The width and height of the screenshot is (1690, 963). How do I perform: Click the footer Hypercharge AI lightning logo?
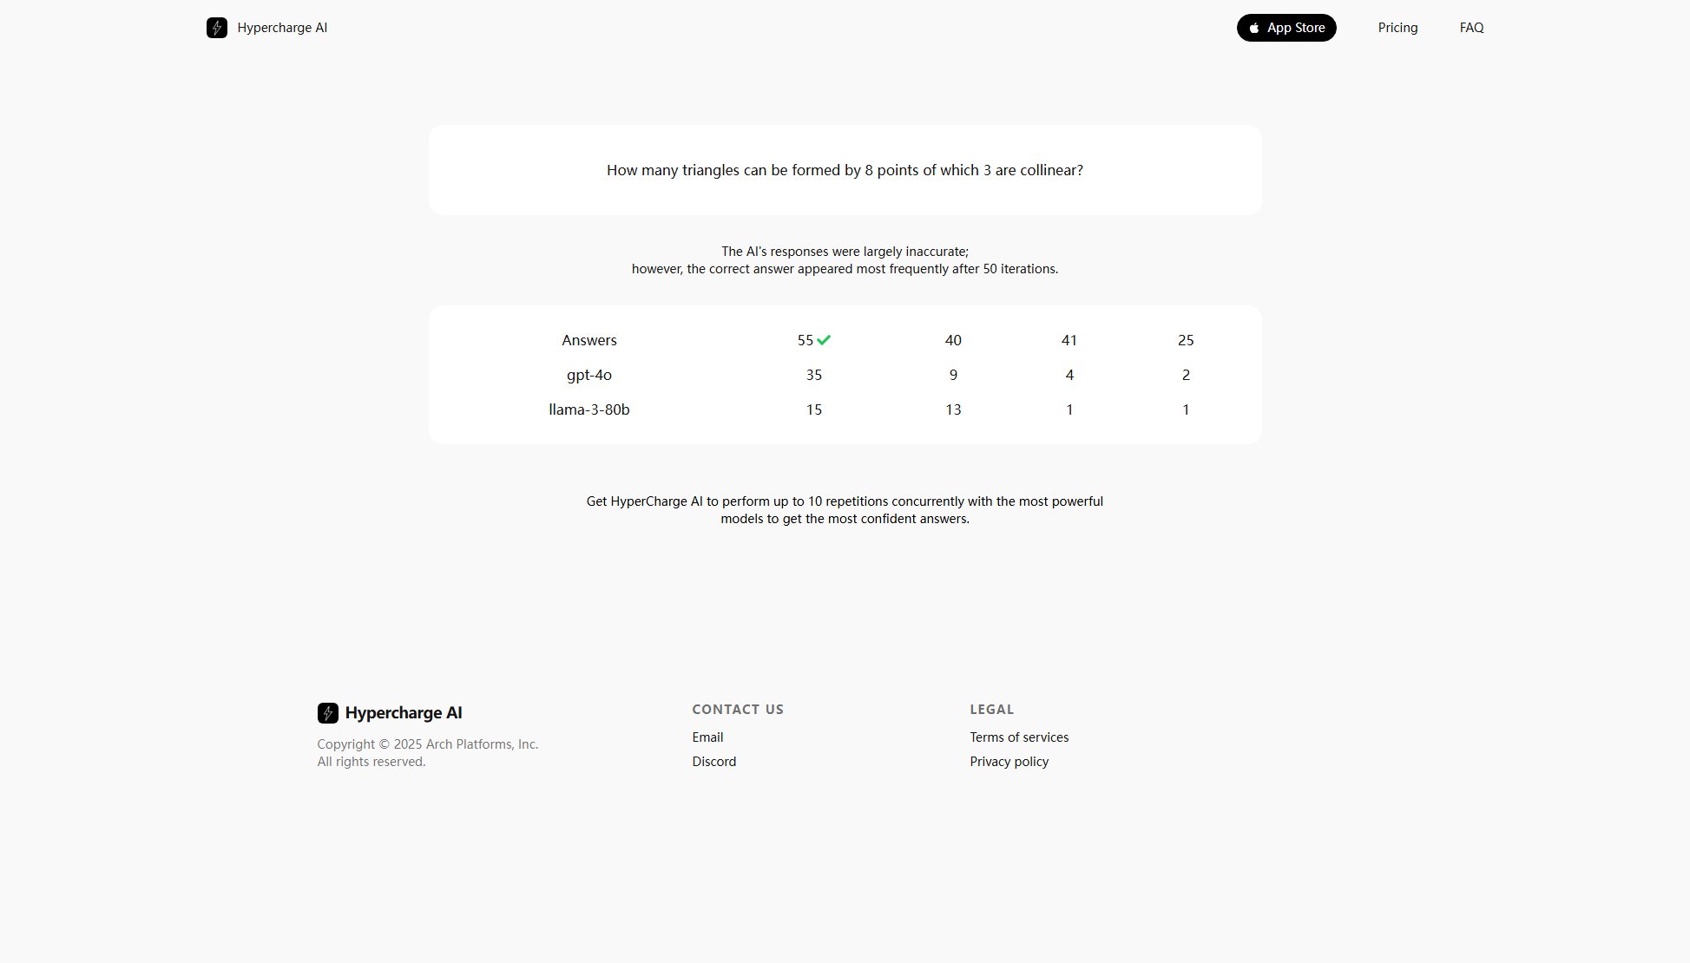click(327, 713)
